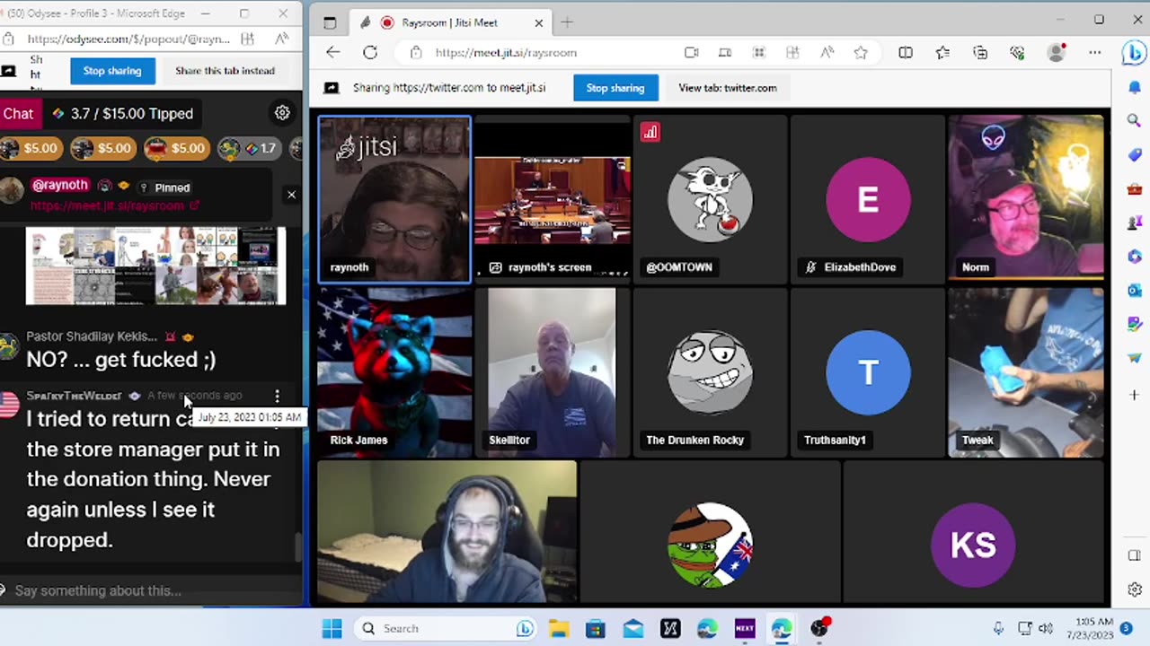Click the Odysee chat scrollbar
Image resolution: width=1150 pixels, height=646 pixels.
click(x=299, y=547)
